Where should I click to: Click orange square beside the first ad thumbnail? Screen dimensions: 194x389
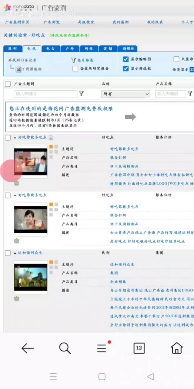(x=51, y=147)
